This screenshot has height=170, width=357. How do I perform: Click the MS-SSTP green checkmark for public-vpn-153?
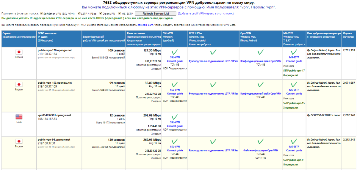coord(294,85)
